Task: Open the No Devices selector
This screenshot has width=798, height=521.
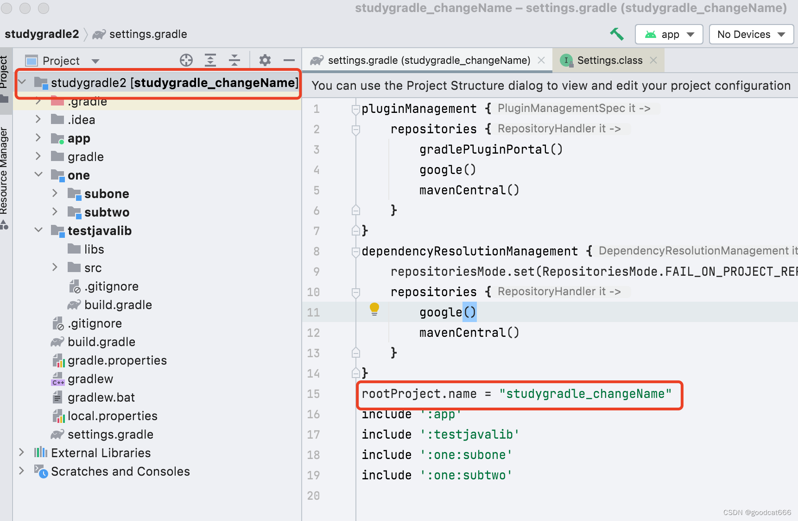Action: tap(751, 34)
